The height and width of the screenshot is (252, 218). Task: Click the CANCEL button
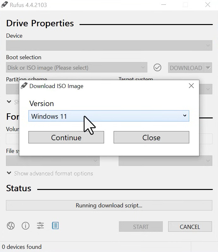click(190, 227)
